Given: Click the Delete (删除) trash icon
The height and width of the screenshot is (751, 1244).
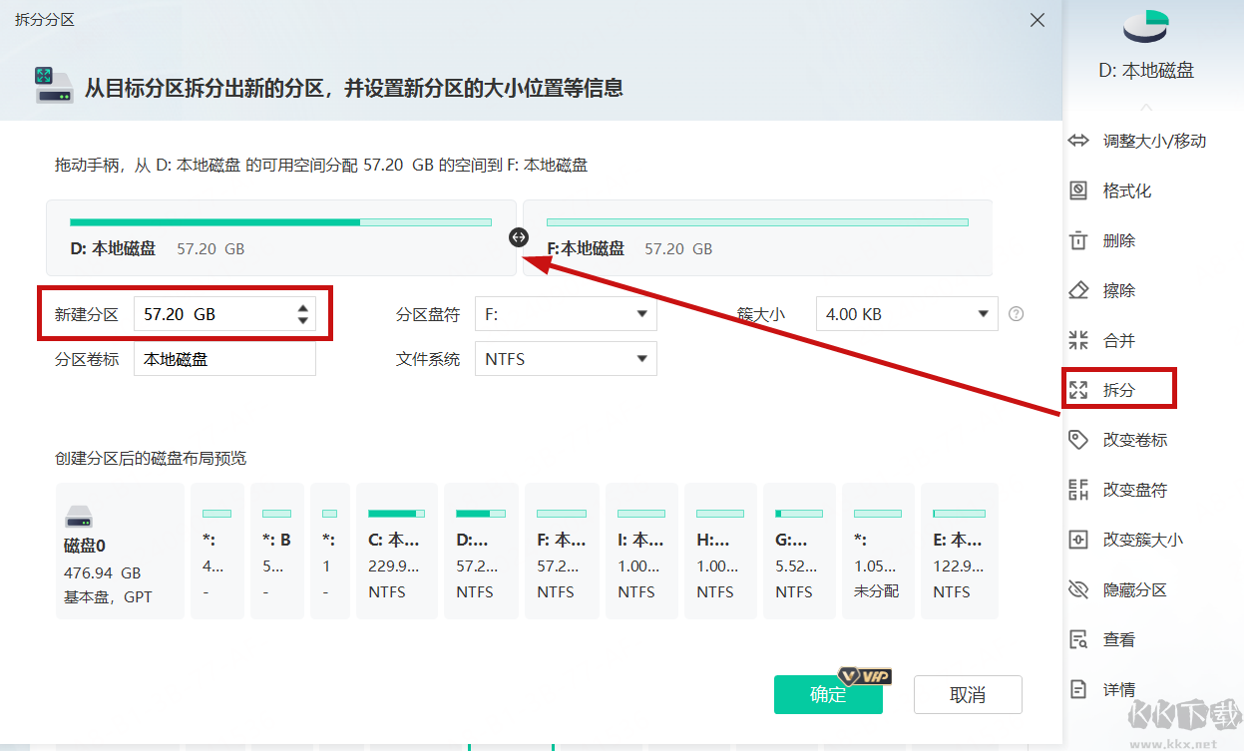Looking at the screenshot, I should click(x=1077, y=240).
